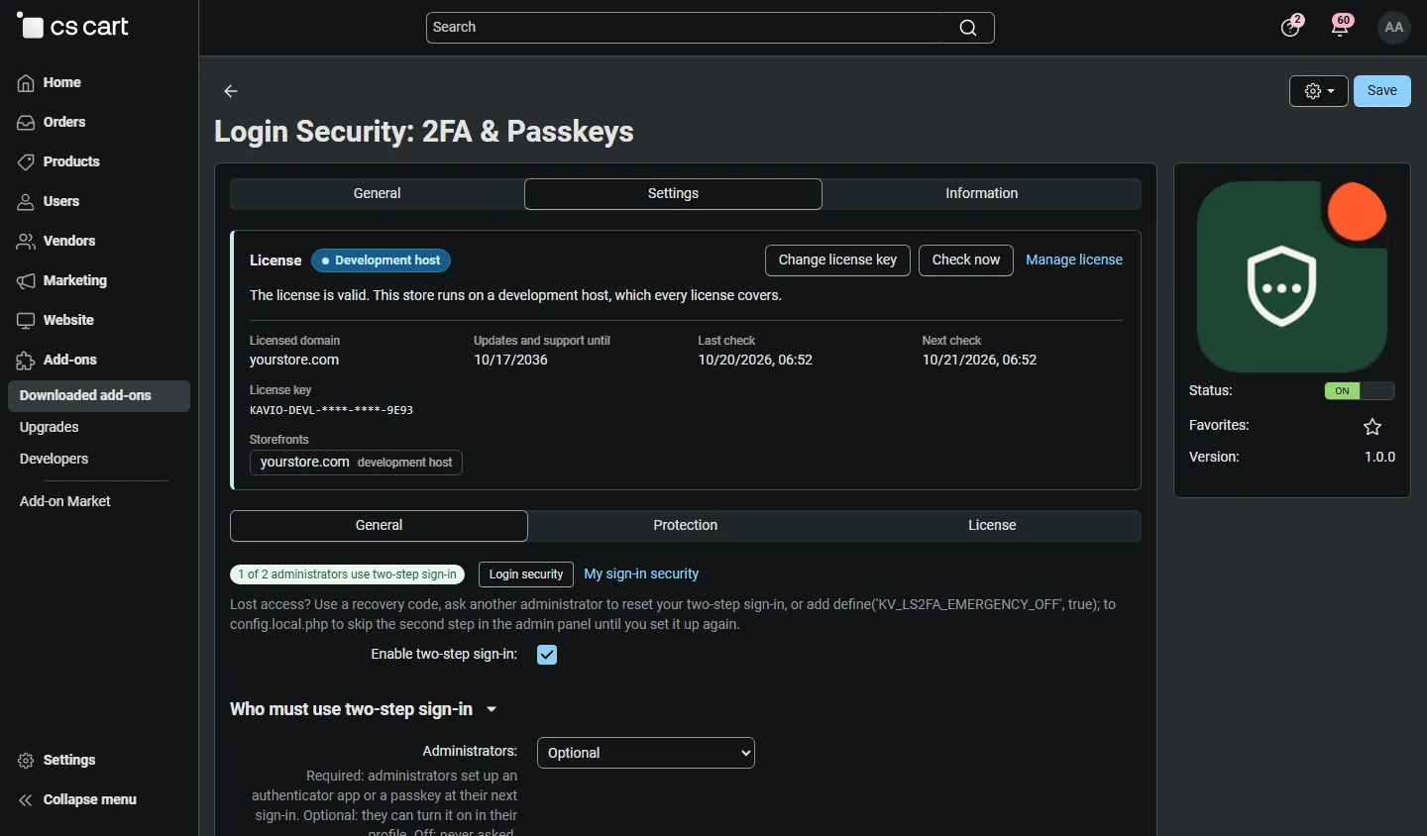
Task: Open the License settings sub-tab
Action: coord(992,526)
